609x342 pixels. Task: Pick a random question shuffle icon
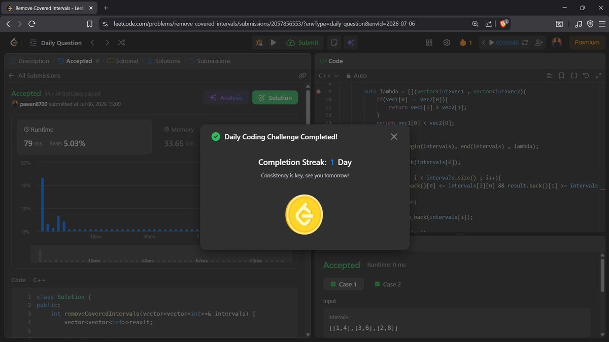point(121,43)
